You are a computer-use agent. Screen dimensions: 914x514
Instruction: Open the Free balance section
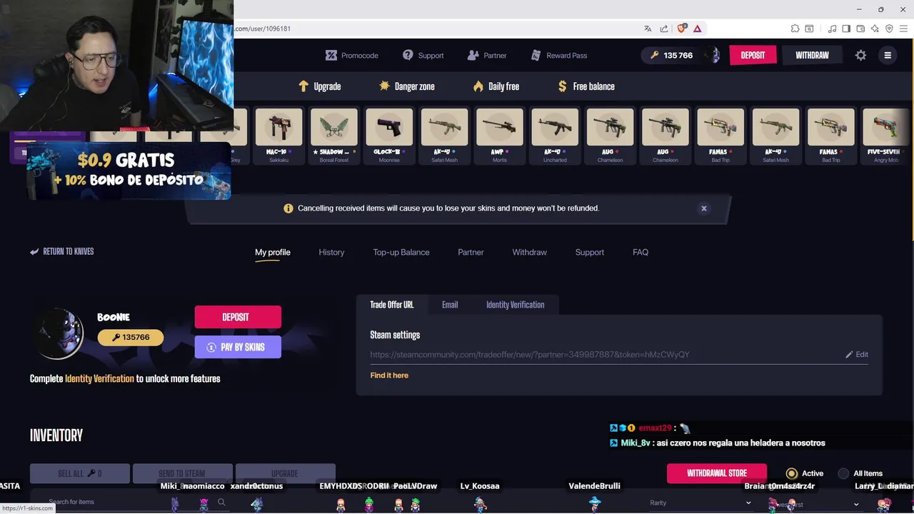point(586,86)
